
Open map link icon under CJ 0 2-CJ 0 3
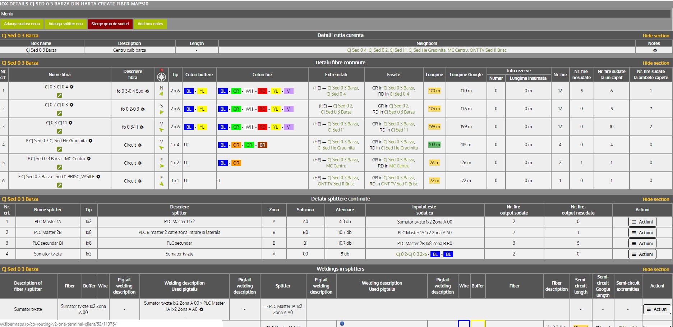60,113
